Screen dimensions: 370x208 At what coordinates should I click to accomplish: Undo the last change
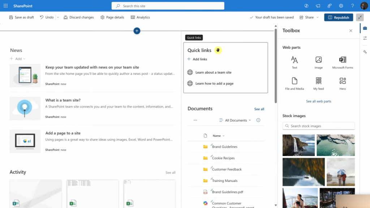pos(46,17)
